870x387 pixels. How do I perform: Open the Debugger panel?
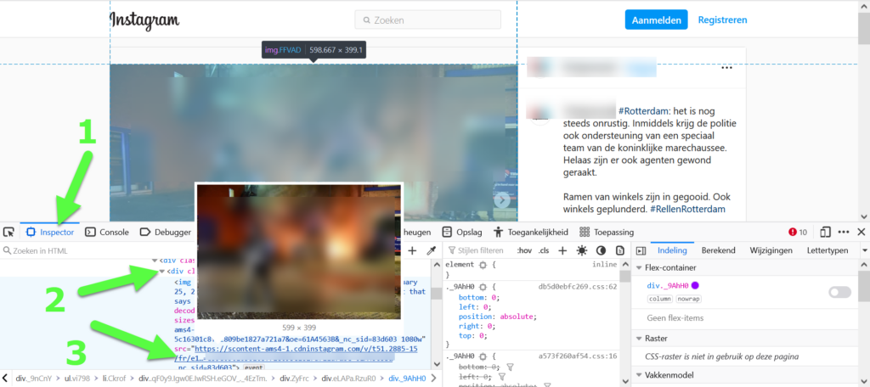pyautogui.click(x=166, y=233)
